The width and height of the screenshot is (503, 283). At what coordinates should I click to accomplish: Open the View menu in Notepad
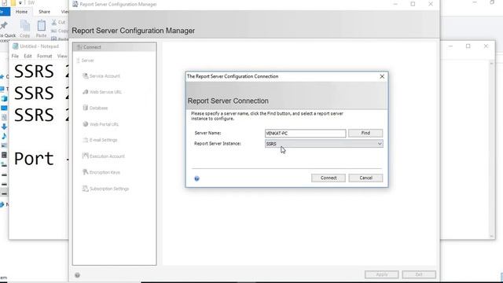click(62, 56)
